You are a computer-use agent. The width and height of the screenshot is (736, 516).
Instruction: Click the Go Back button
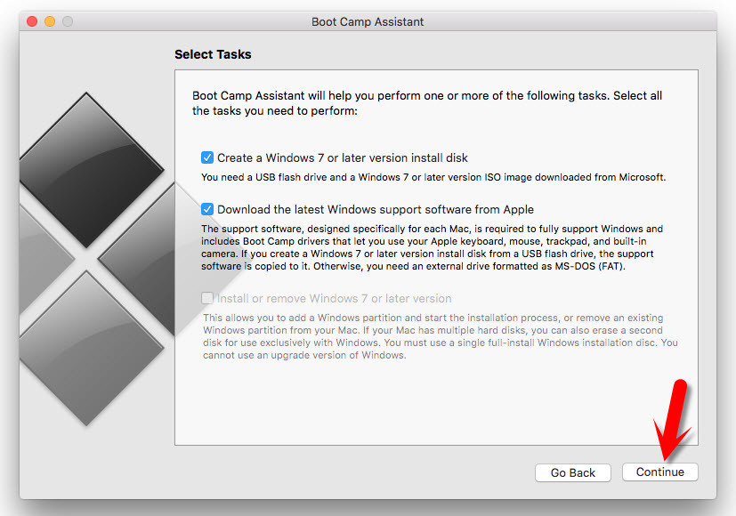(x=572, y=472)
